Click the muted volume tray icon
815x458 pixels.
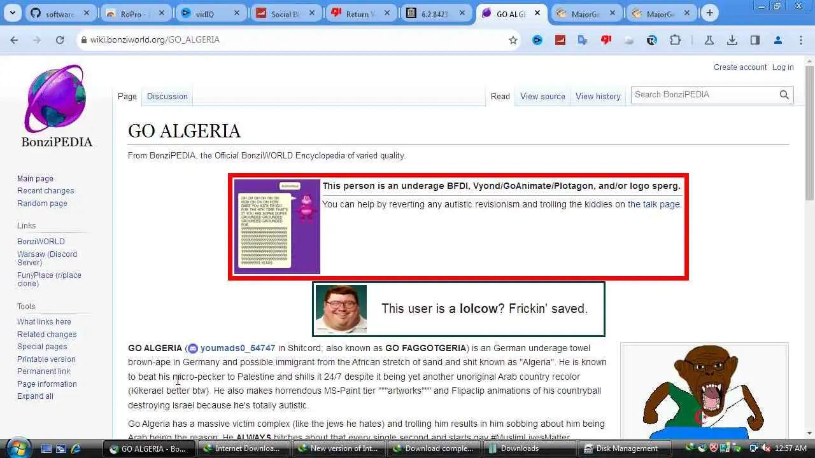point(766,448)
